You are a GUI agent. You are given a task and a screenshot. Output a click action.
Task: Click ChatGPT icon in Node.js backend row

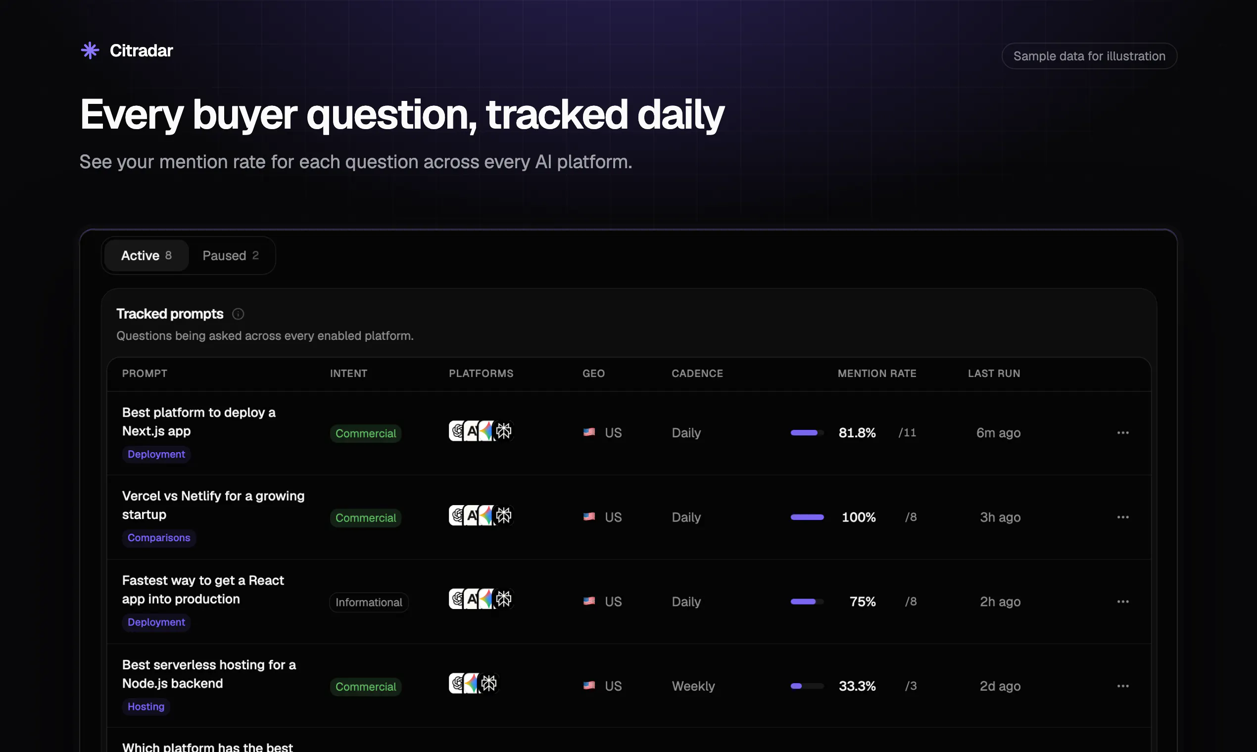click(457, 684)
